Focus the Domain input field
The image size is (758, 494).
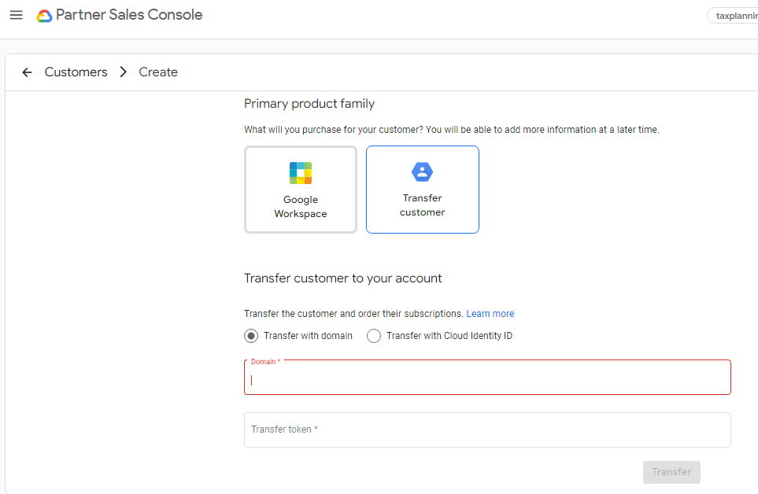[x=487, y=377]
